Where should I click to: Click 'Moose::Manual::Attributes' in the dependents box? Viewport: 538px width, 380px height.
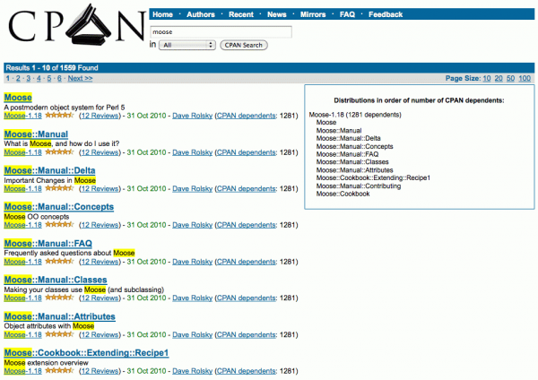pos(354,170)
